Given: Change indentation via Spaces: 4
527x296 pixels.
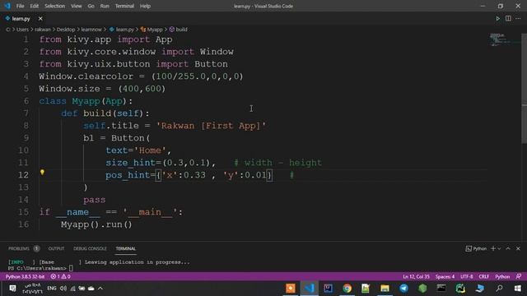Looking at the screenshot, I should coord(445,276).
